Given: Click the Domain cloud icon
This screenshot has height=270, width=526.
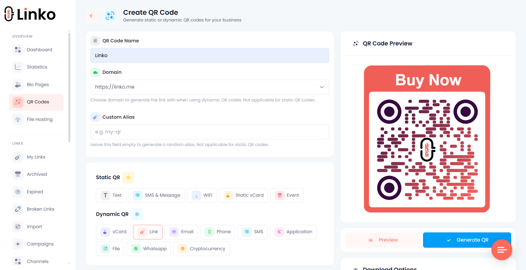Looking at the screenshot, I should pos(95,72).
